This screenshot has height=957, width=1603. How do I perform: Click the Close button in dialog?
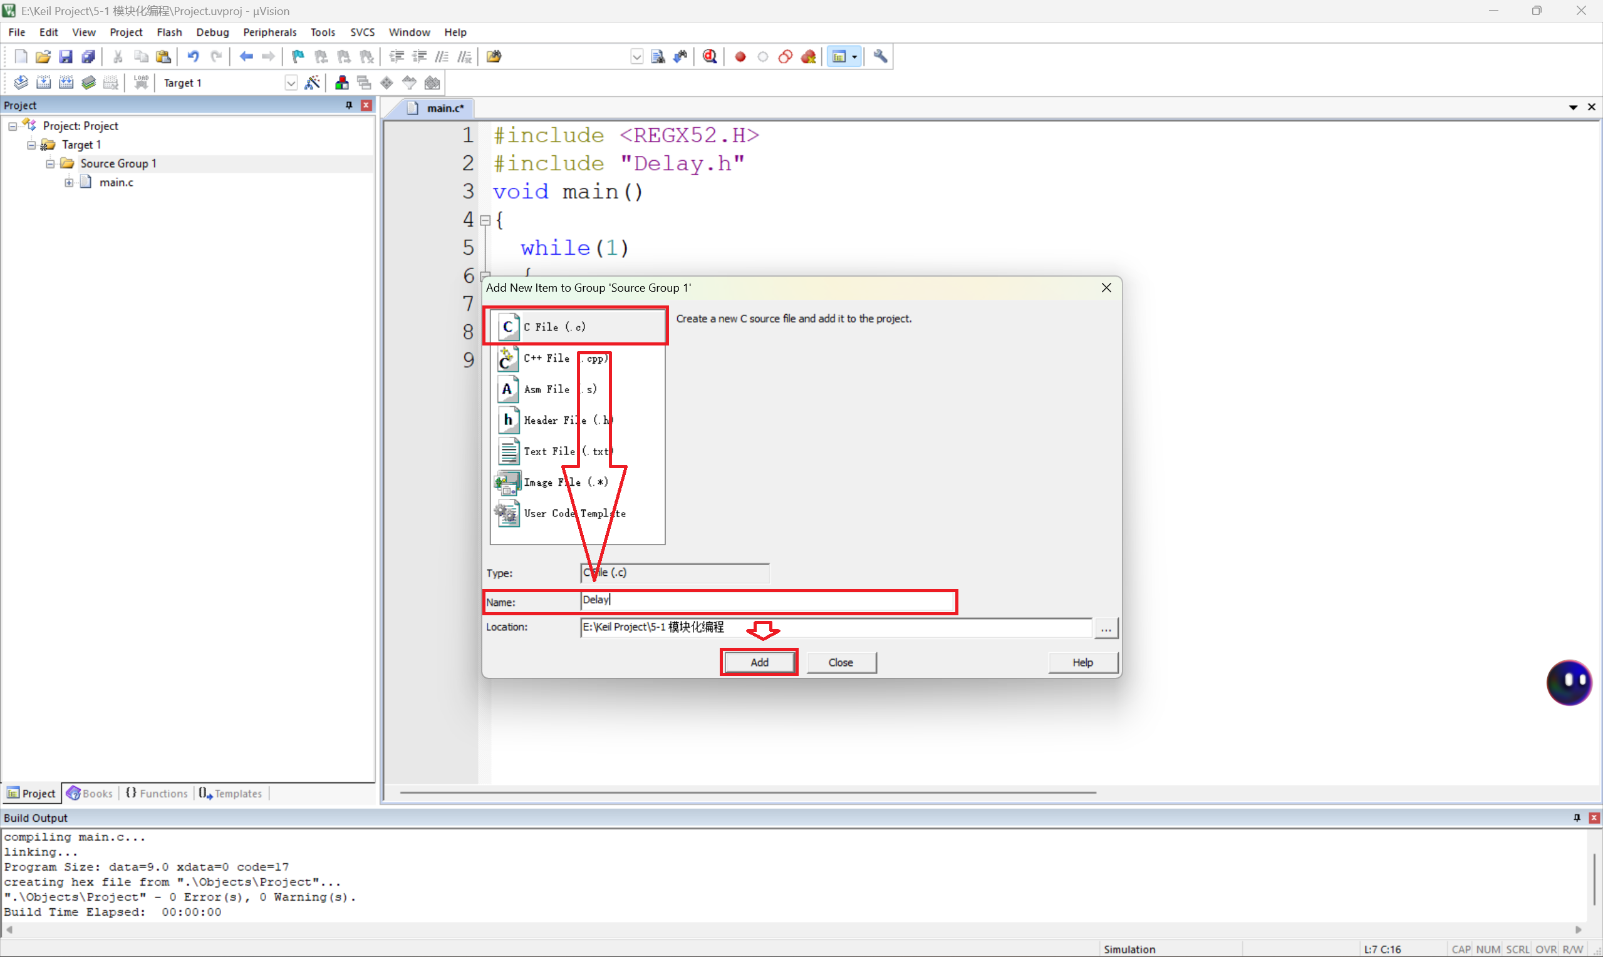tap(840, 662)
